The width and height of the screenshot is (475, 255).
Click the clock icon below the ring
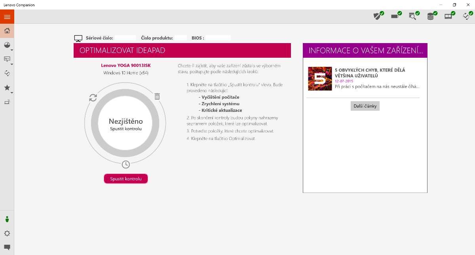tap(125, 164)
